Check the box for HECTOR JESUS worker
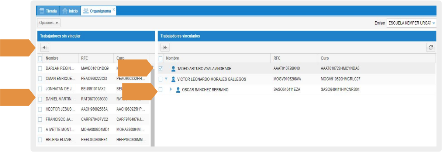This screenshot has width=442, height=153. [40, 109]
